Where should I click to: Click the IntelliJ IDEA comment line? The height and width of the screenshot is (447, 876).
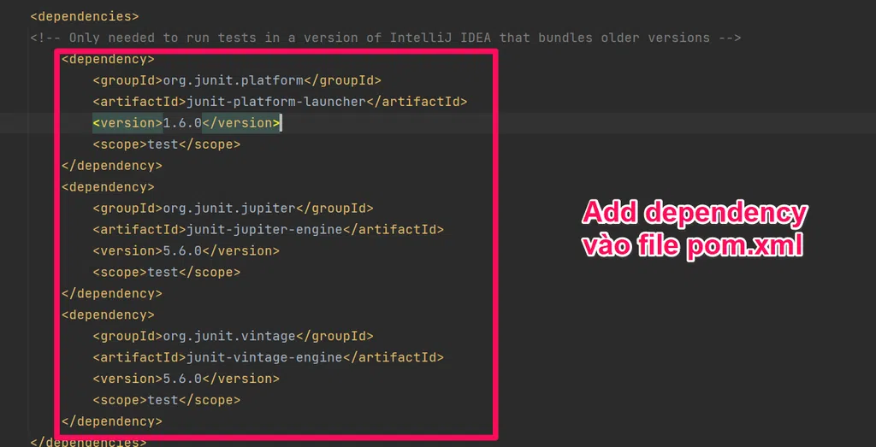[x=385, y=38]
